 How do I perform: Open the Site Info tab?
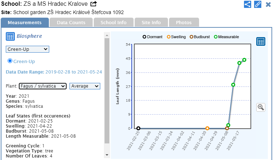pos(151,22)
